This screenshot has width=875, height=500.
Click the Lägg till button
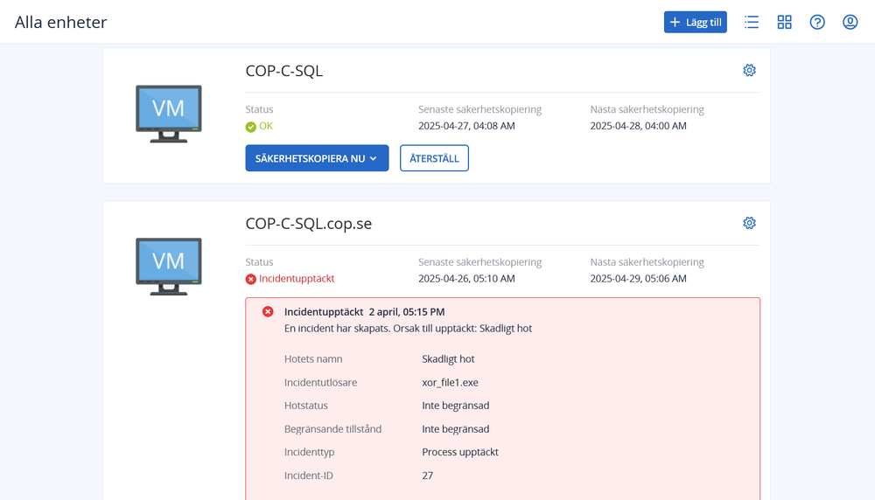point(696,23)
